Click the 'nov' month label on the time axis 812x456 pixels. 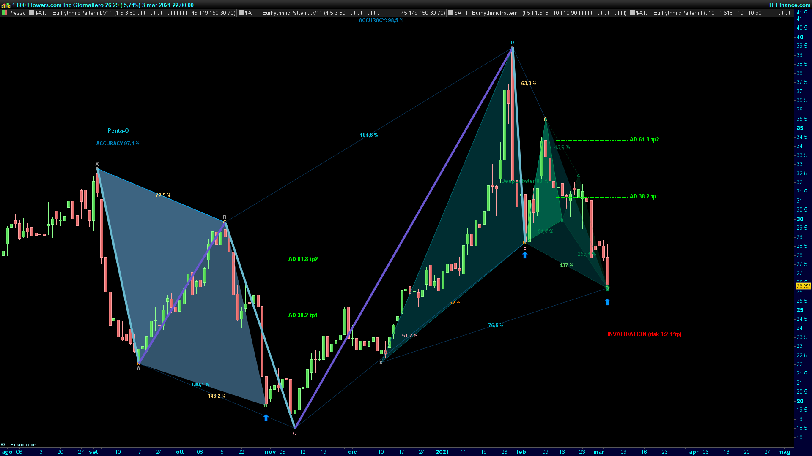[270, 452]
